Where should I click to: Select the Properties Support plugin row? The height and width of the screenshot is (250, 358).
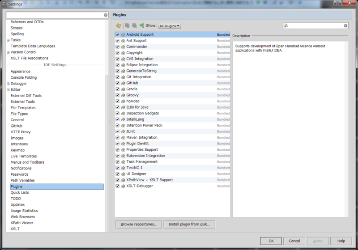[x=172, y=150]
